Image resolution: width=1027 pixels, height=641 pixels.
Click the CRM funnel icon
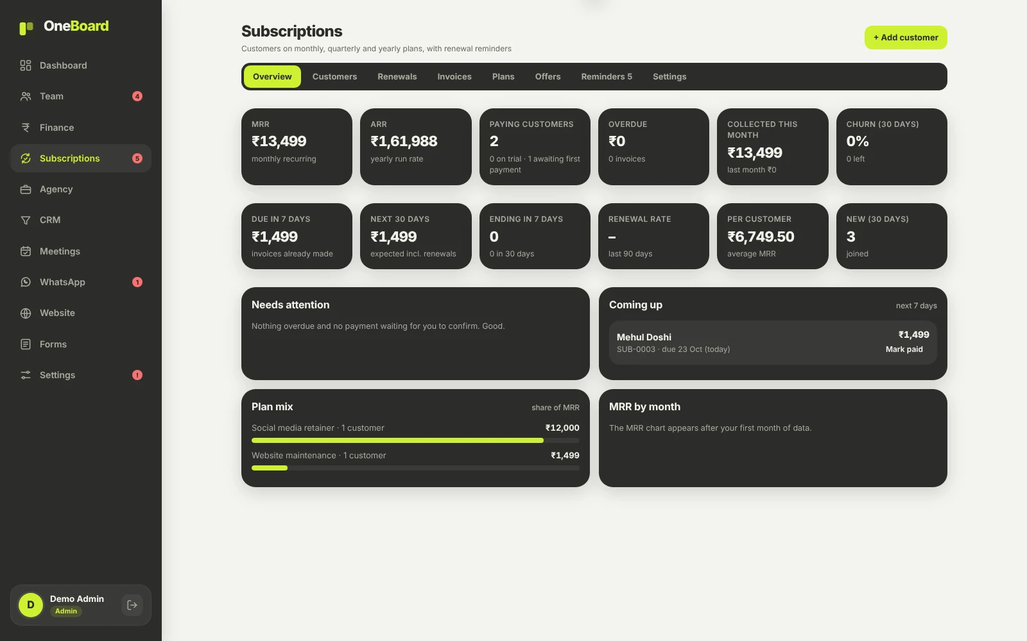tap(26, 220)
